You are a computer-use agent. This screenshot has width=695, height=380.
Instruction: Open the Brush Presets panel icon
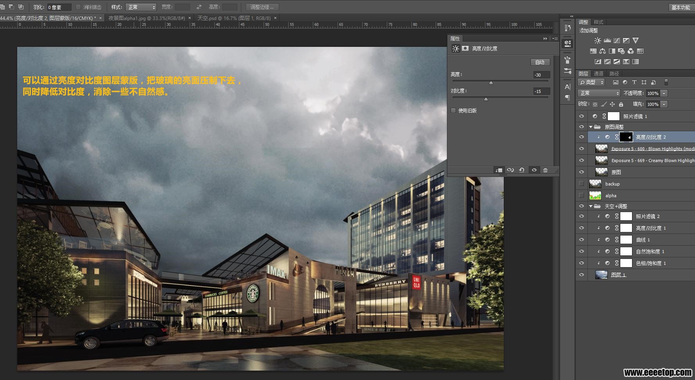click(567, 71)
